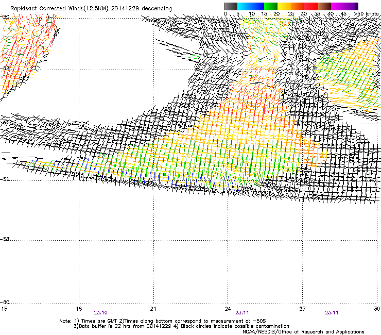Click the 'Rapidsact Corrected Winds(12.5KM)' title text
This screenshot has width=381, height=335.
coord(59,9)
